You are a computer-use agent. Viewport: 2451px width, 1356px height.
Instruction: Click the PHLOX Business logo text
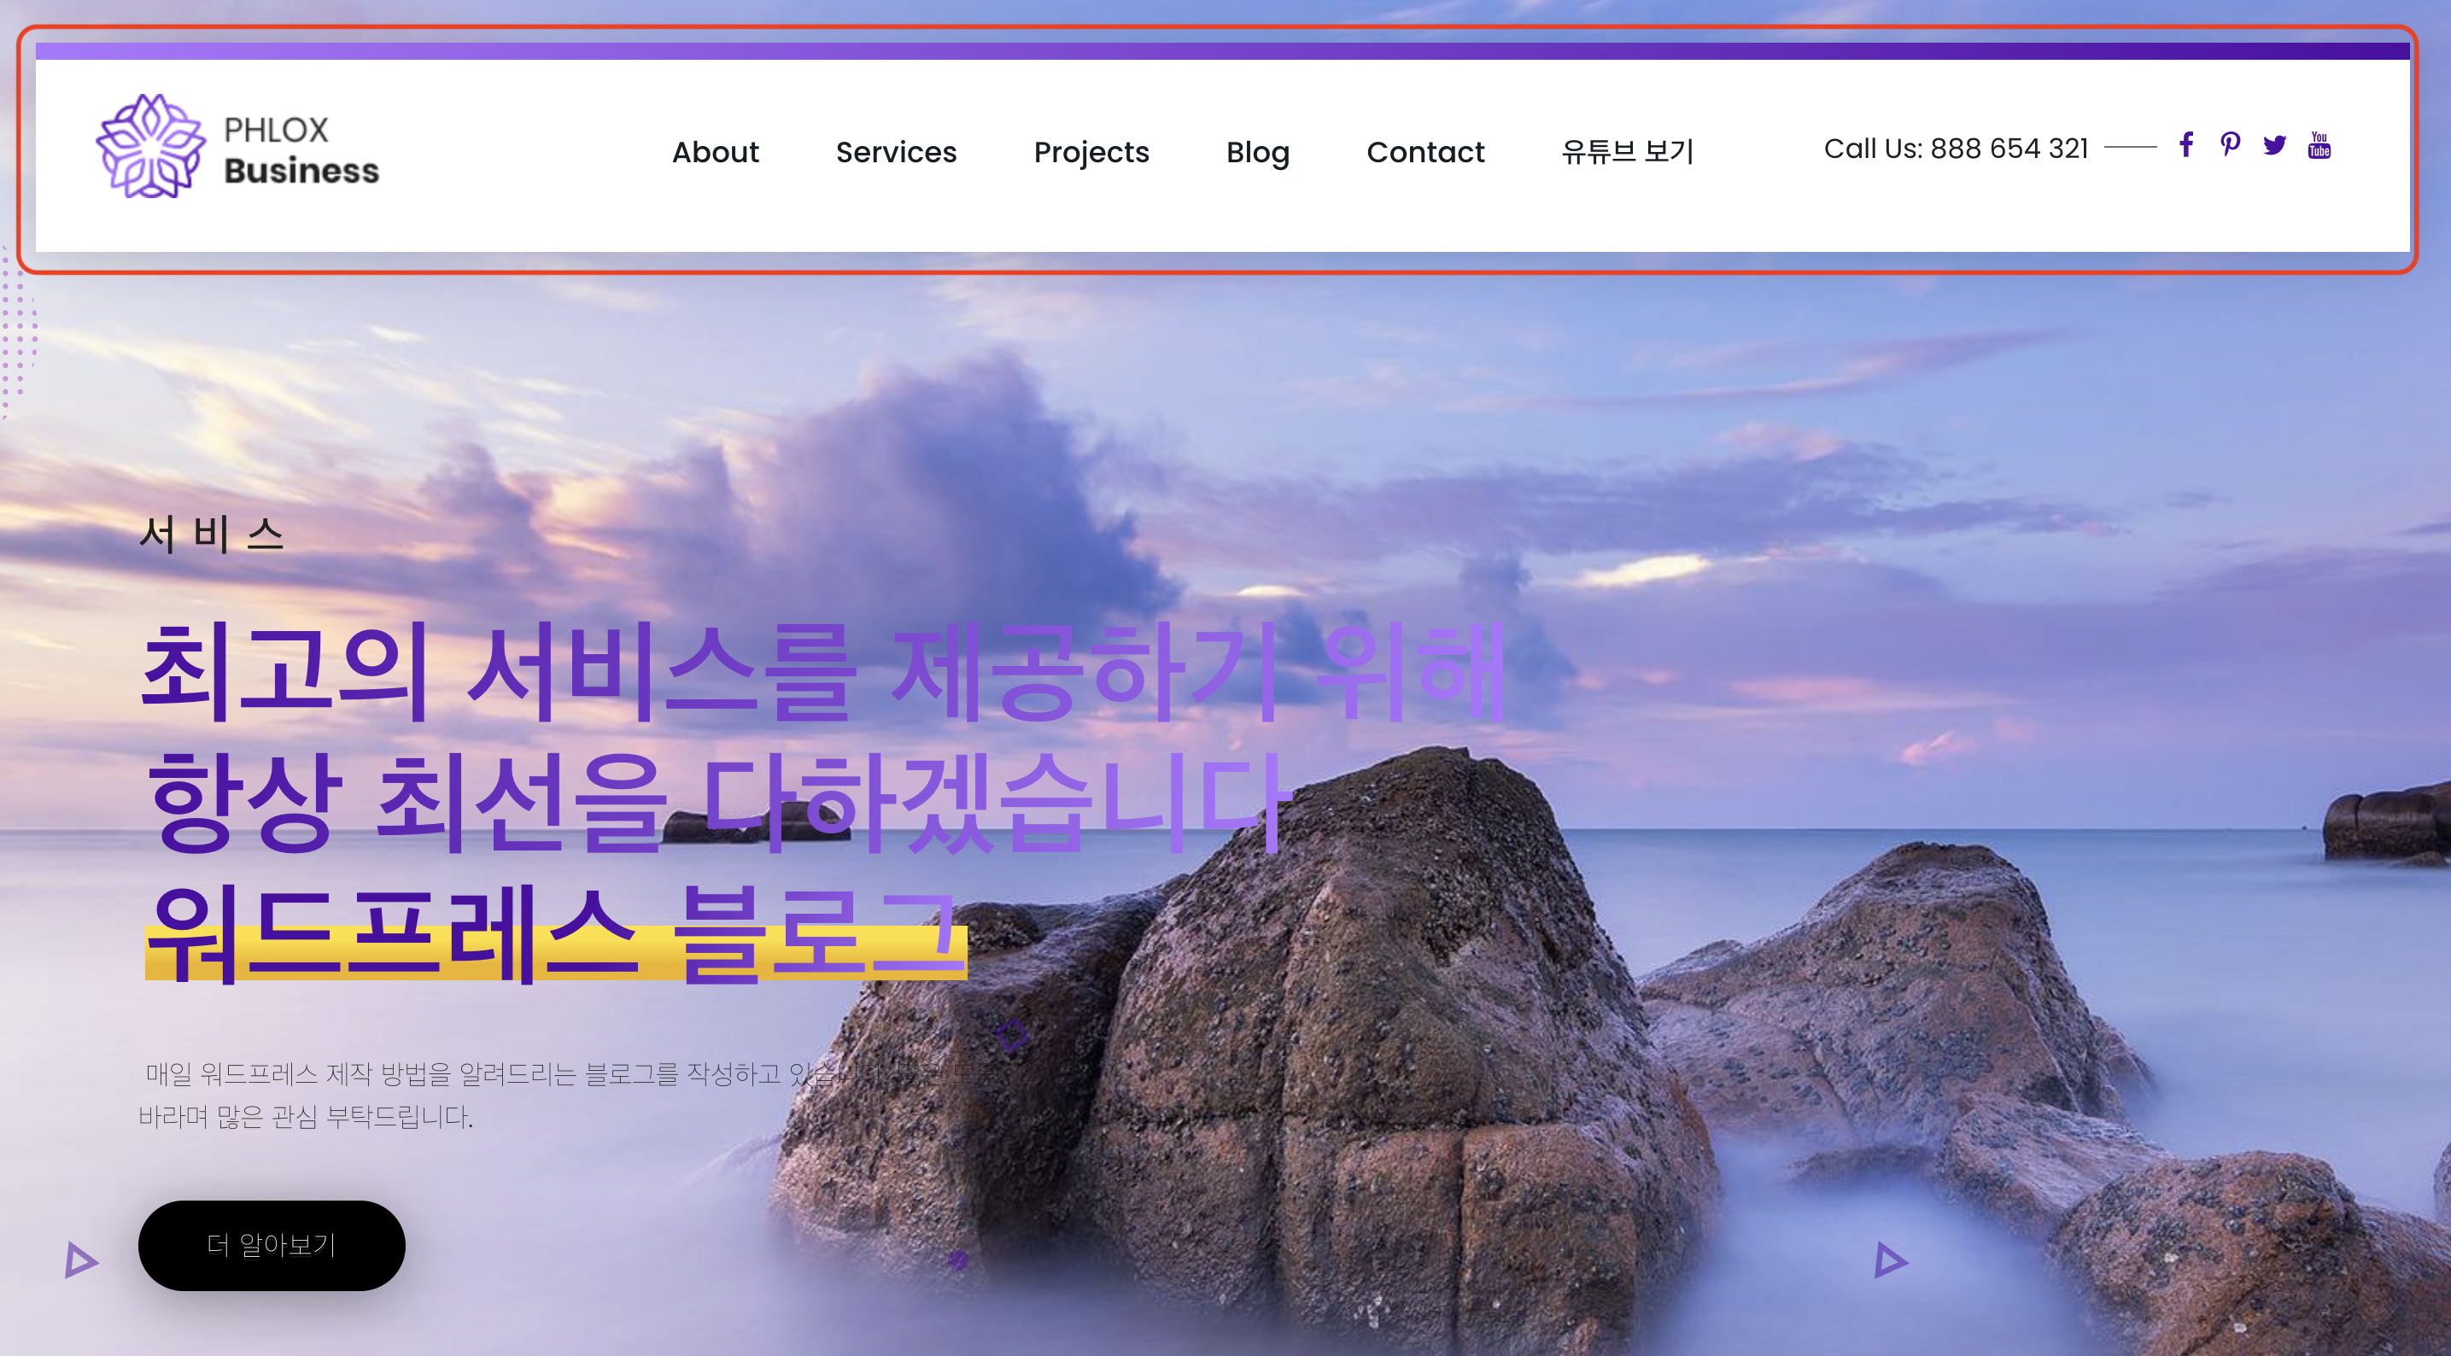pos(301,150)
